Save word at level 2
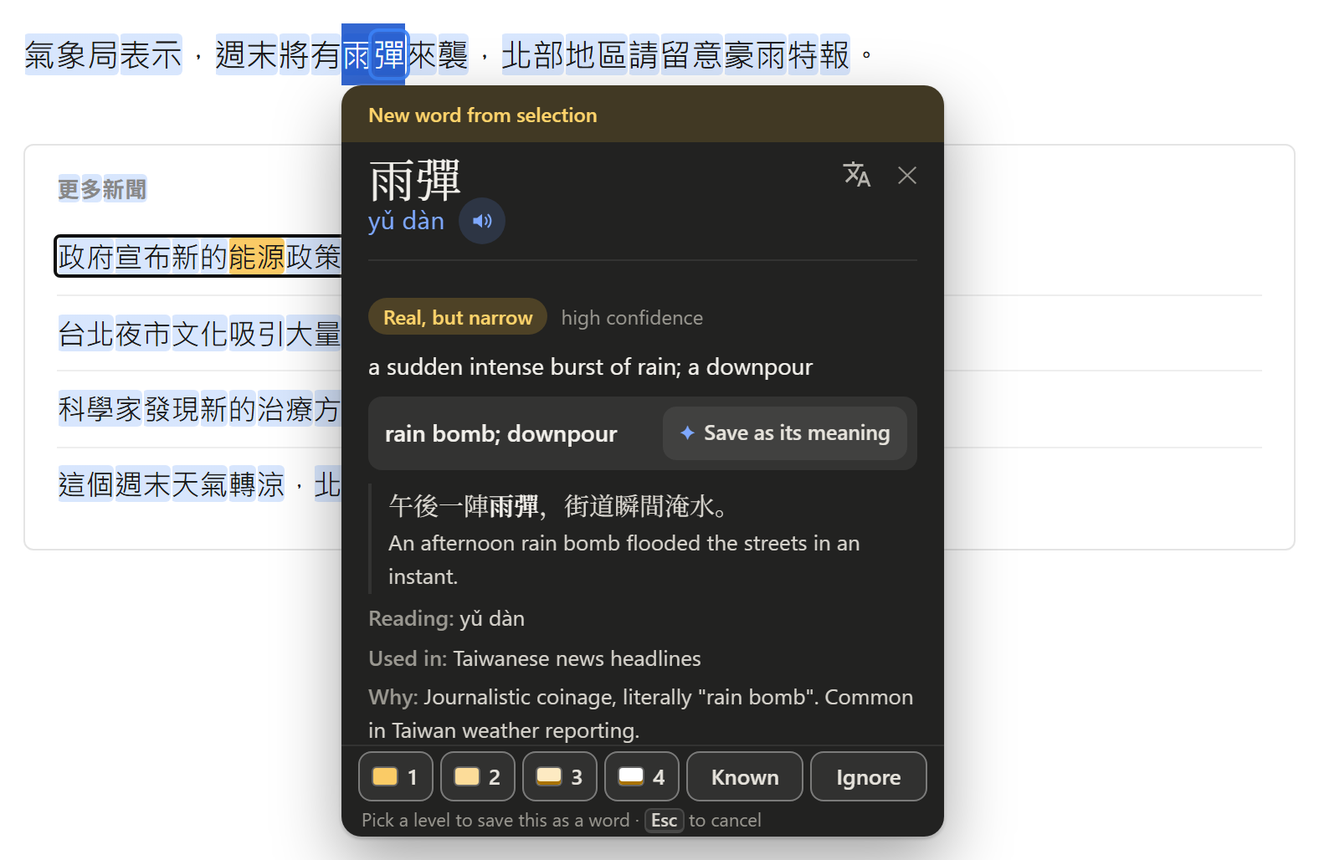The height and width of the screenshot is (860, 1319). [478, 777]
